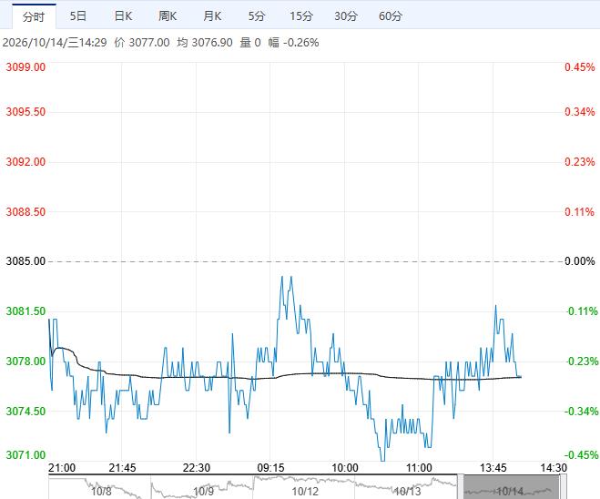Open the 周K weekly candlestick tab
The height and width of the screenshot is (499, 600).
point(168,16)
